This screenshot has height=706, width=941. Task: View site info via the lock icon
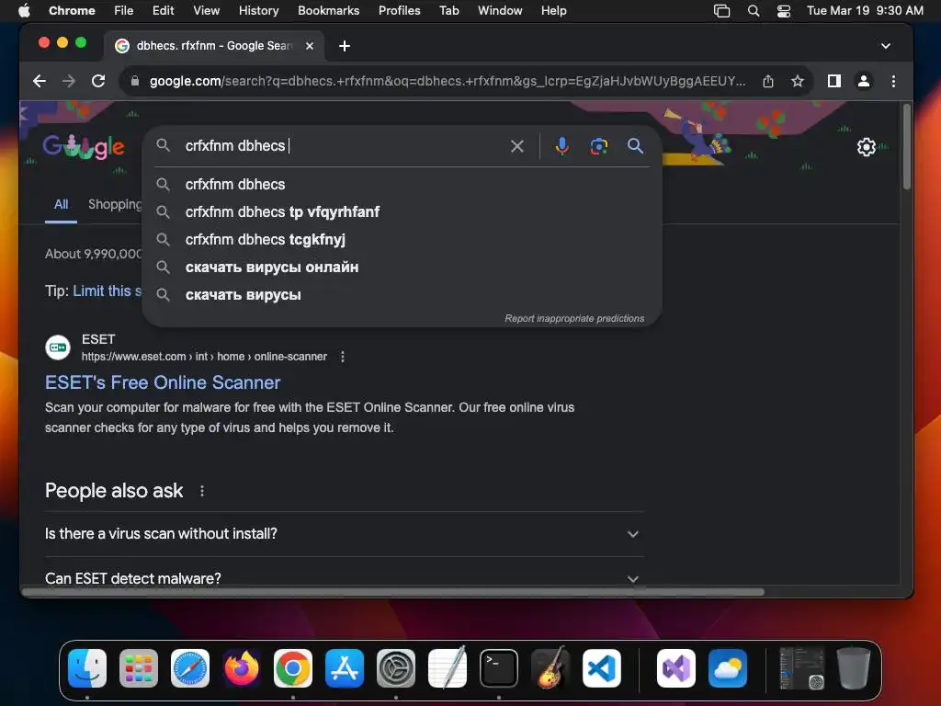(x=135, y=81)
